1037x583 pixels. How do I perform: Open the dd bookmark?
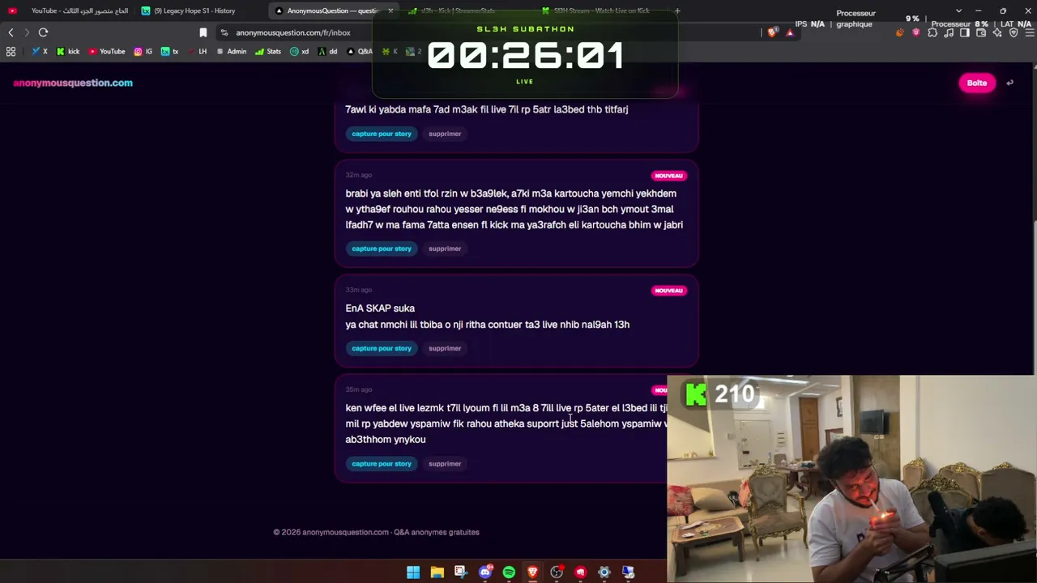(328, 51)
